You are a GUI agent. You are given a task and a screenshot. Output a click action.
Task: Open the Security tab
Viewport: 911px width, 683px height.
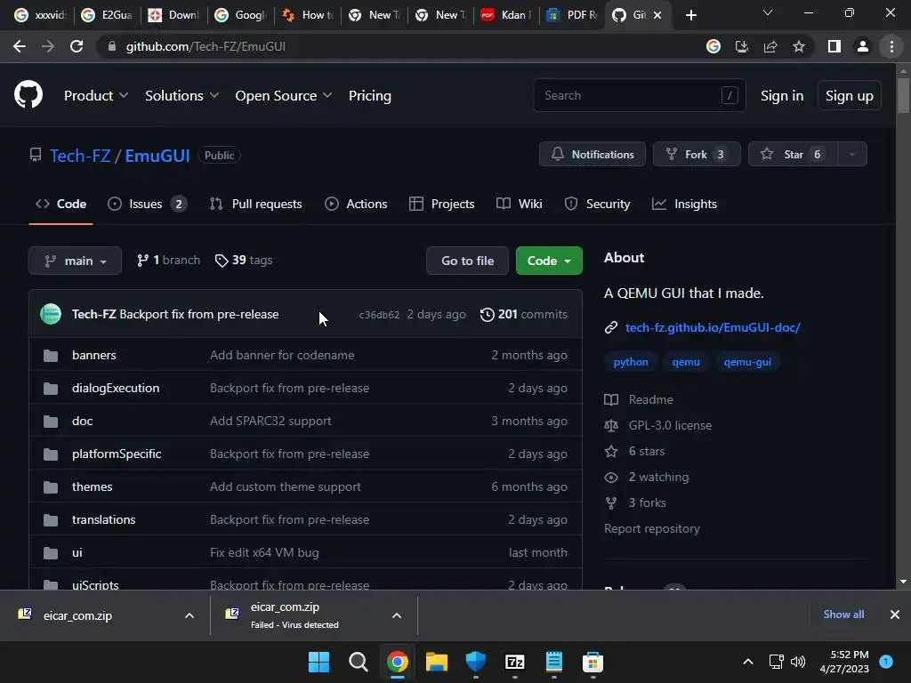597,204
